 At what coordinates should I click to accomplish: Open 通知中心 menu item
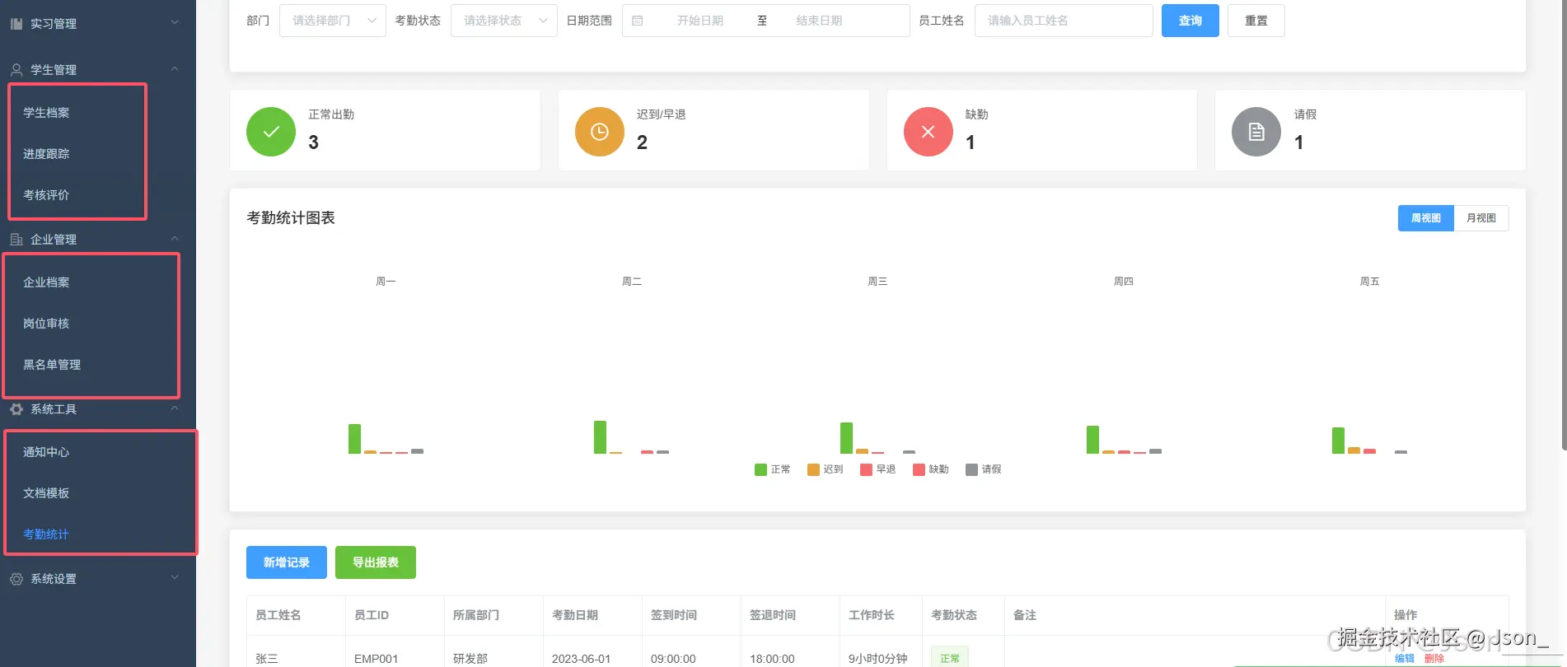[46, 452]
